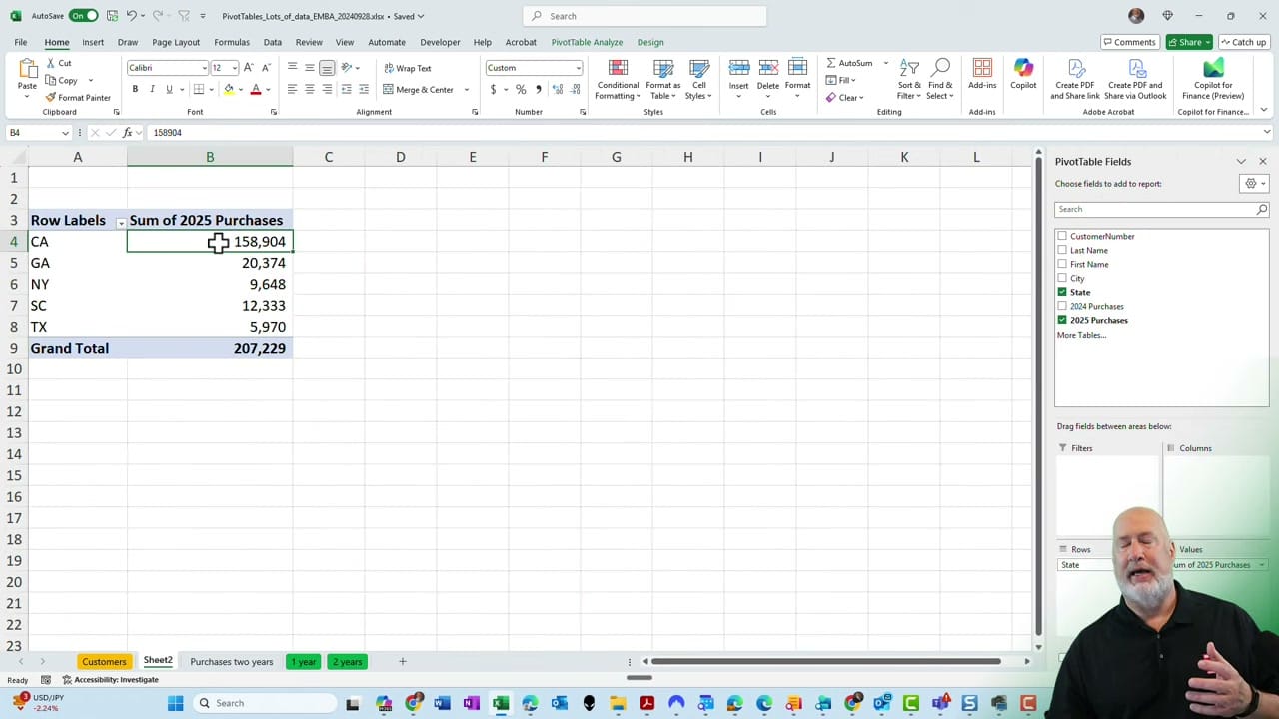This screenshot has height=719, width=1279.
Task: Open Conditional Formatting options
Action: [x=617, y=80]
